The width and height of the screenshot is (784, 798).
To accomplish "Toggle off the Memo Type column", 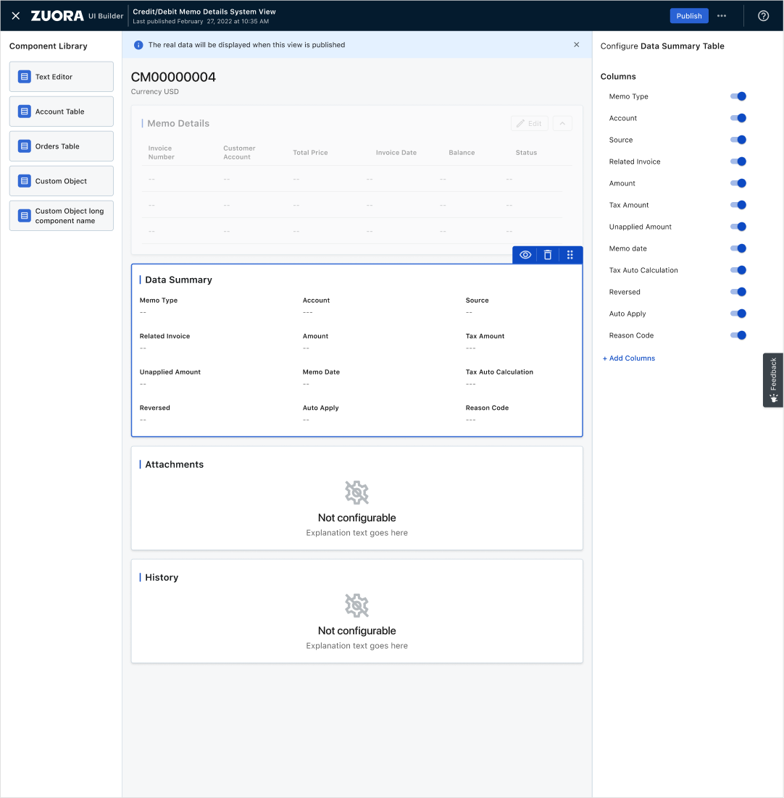I will 738,96.
